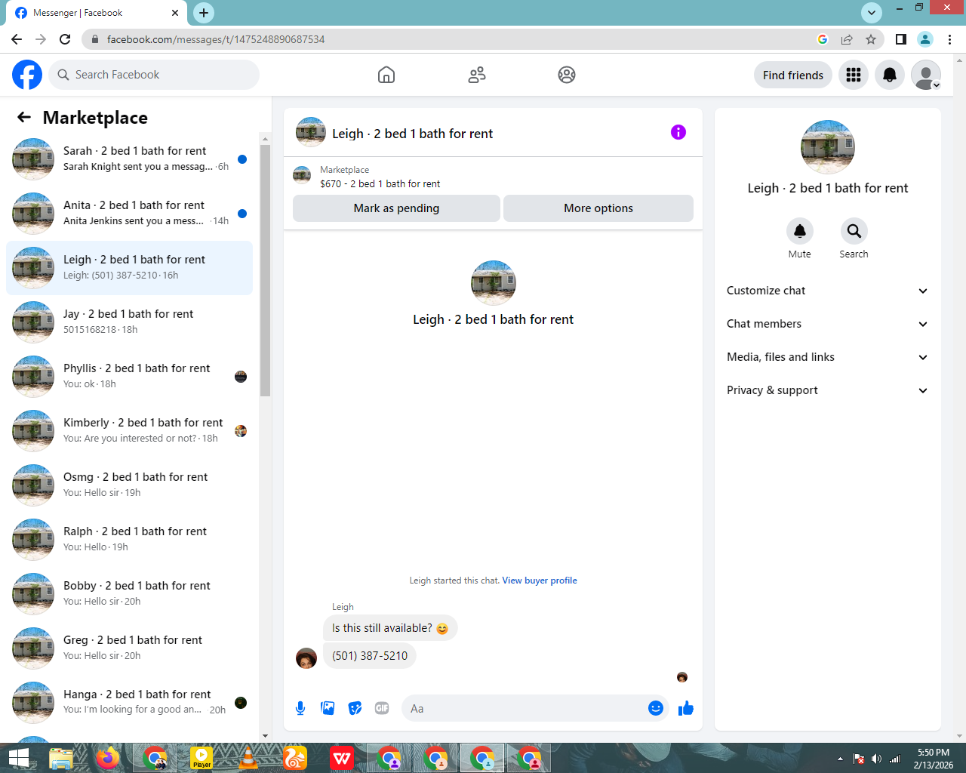Image resolution: width=966 pixels, height=773 pixels.
Task: Expand Media, files and links section
Action: click(x=828, y=357)
